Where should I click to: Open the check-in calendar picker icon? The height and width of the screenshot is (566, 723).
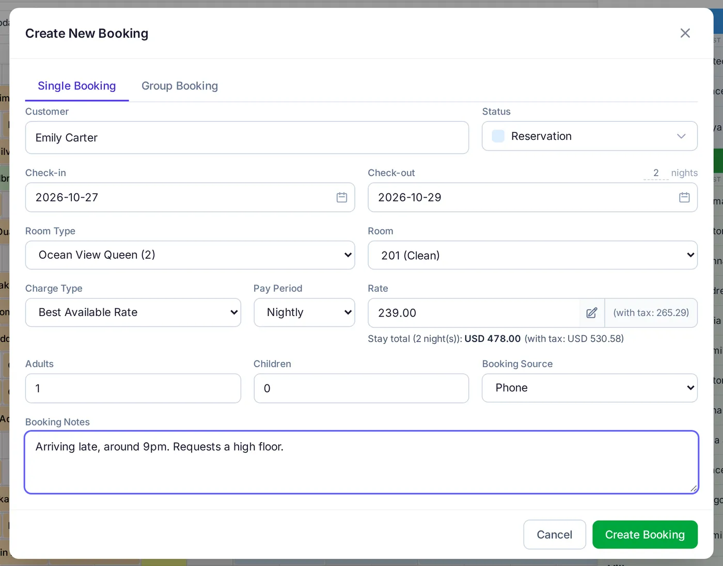pyautogui.click(x=342, y=197)
